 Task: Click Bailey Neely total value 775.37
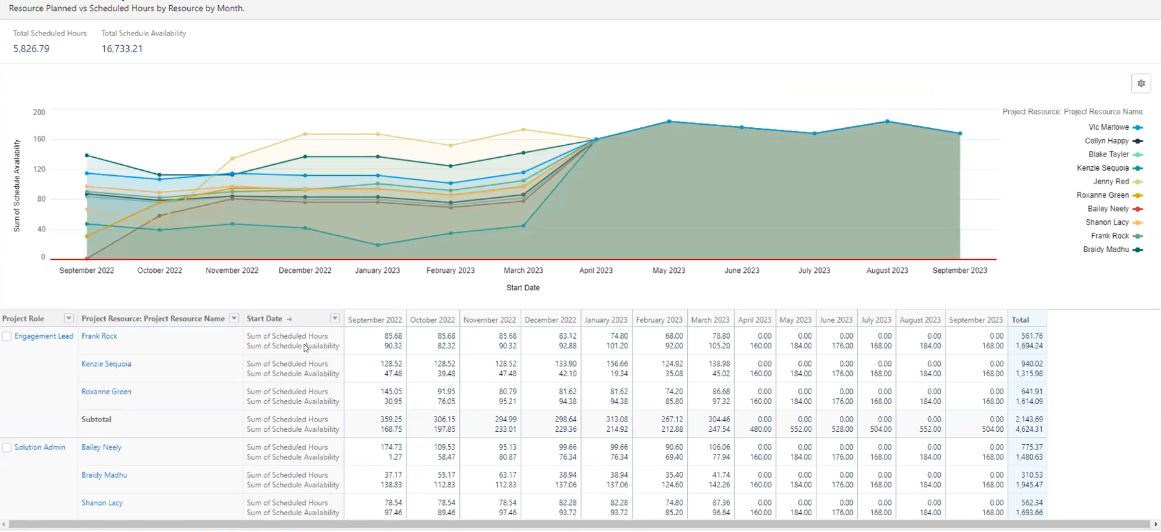point(1032,447)
